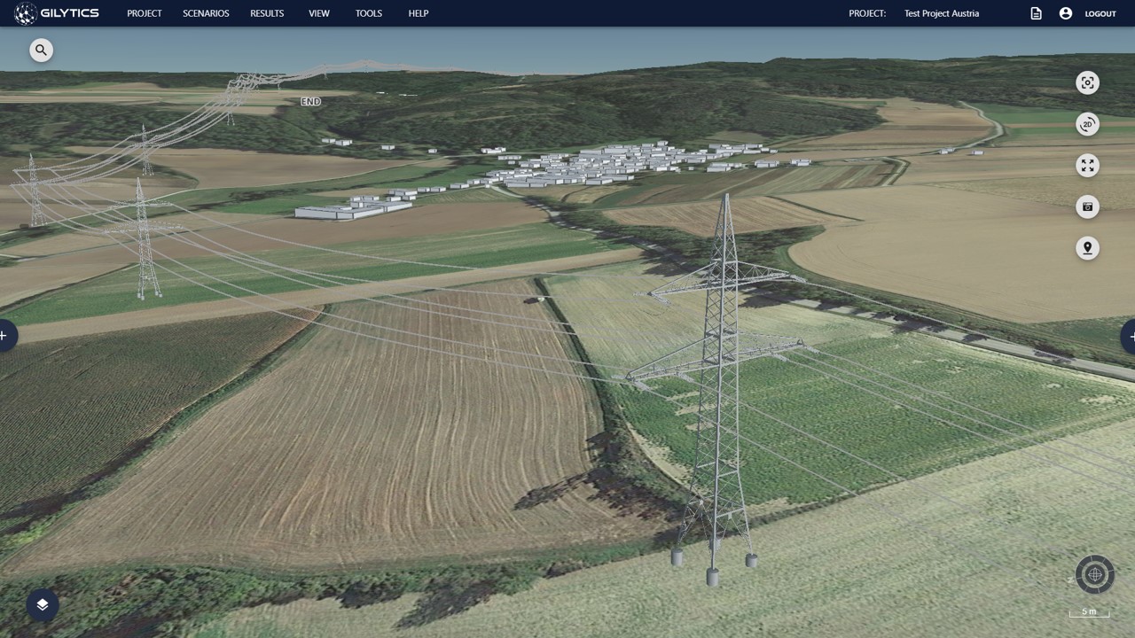Click the location pin icon
The height and width of the screenshot is (638, 1135).
tap(1087, 248)
